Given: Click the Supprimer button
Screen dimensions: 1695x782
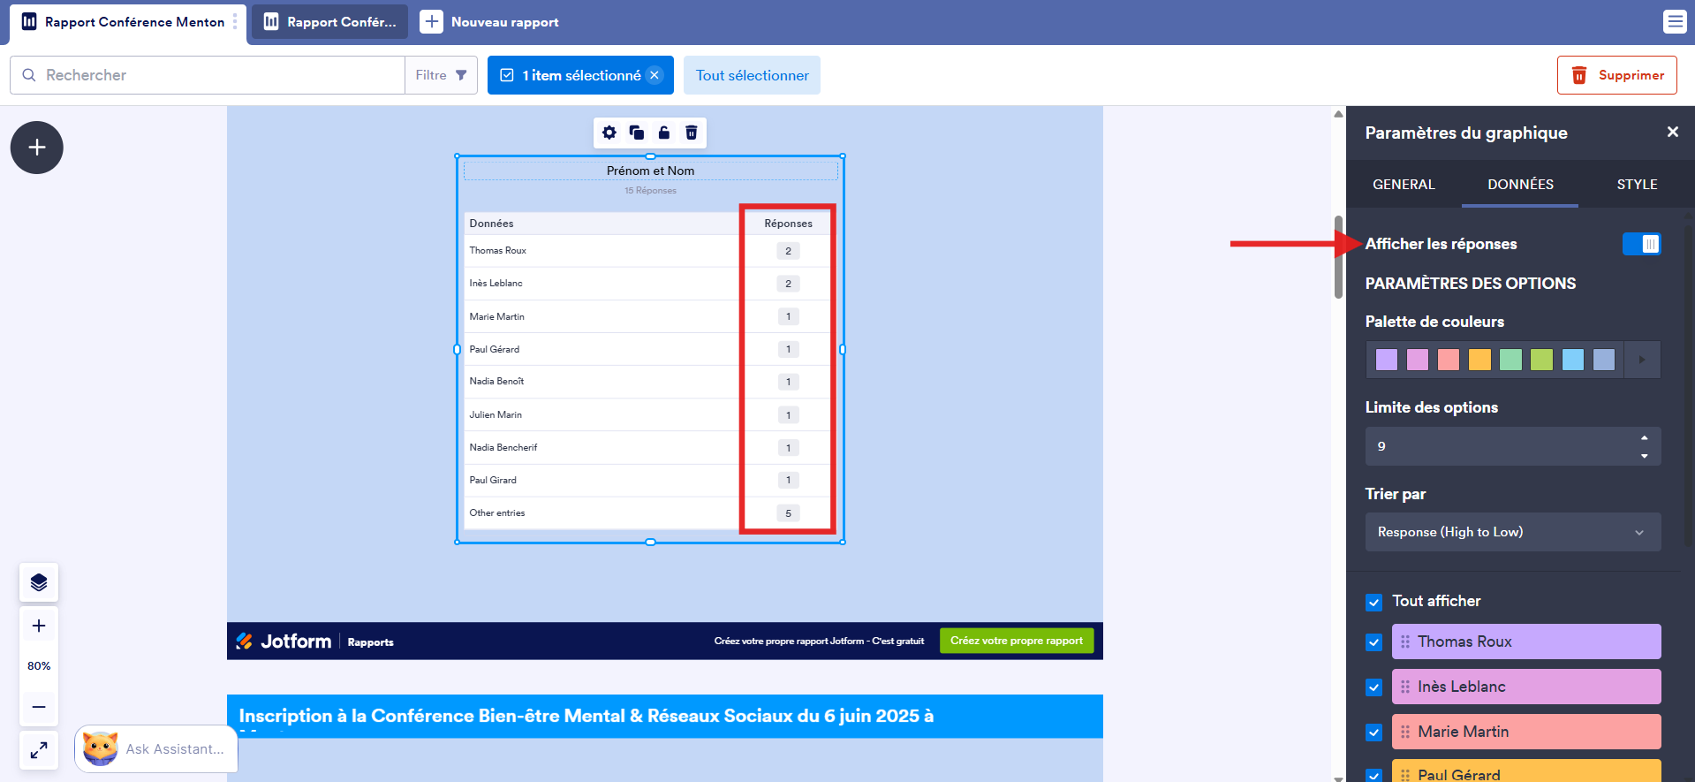Looking at the screenshot, I should pos(1616,75).
